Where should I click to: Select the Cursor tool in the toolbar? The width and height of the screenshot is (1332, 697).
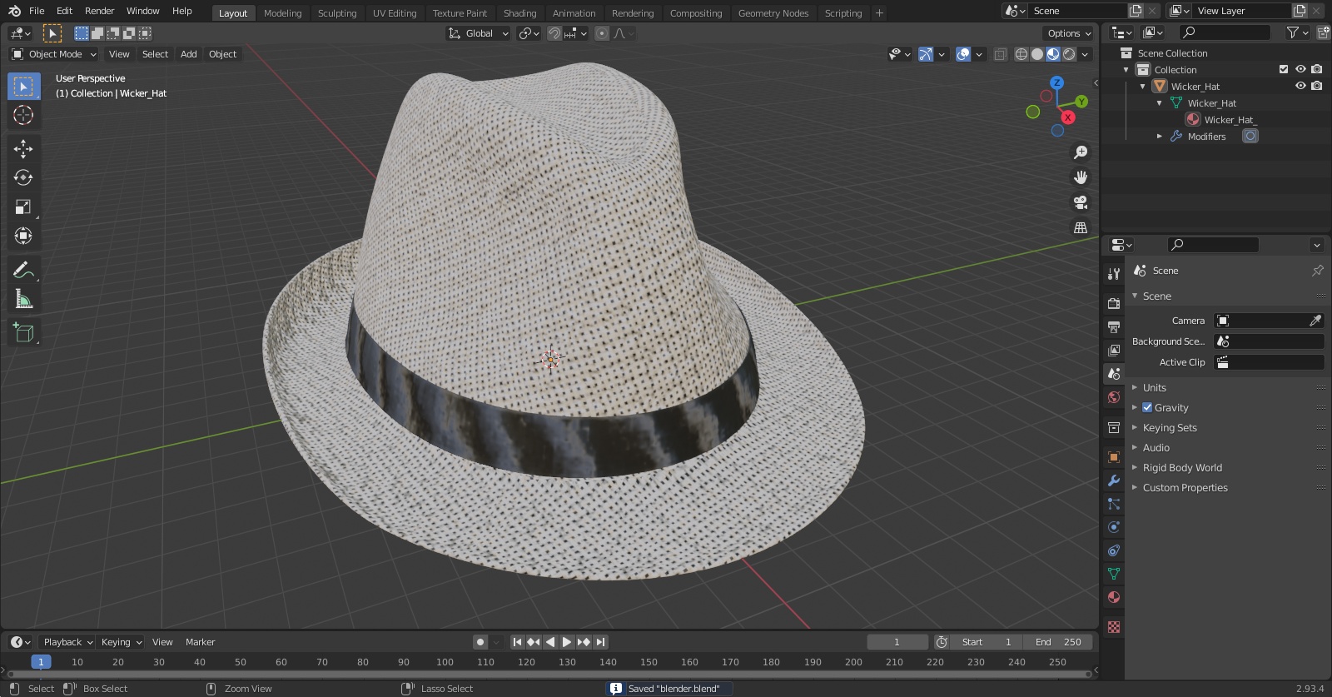tap(23, 115)
